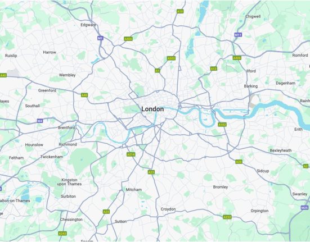This screenshot has width=310, height=242.
Task: Select the A503 road shield
Action: (x=171, y=58)
